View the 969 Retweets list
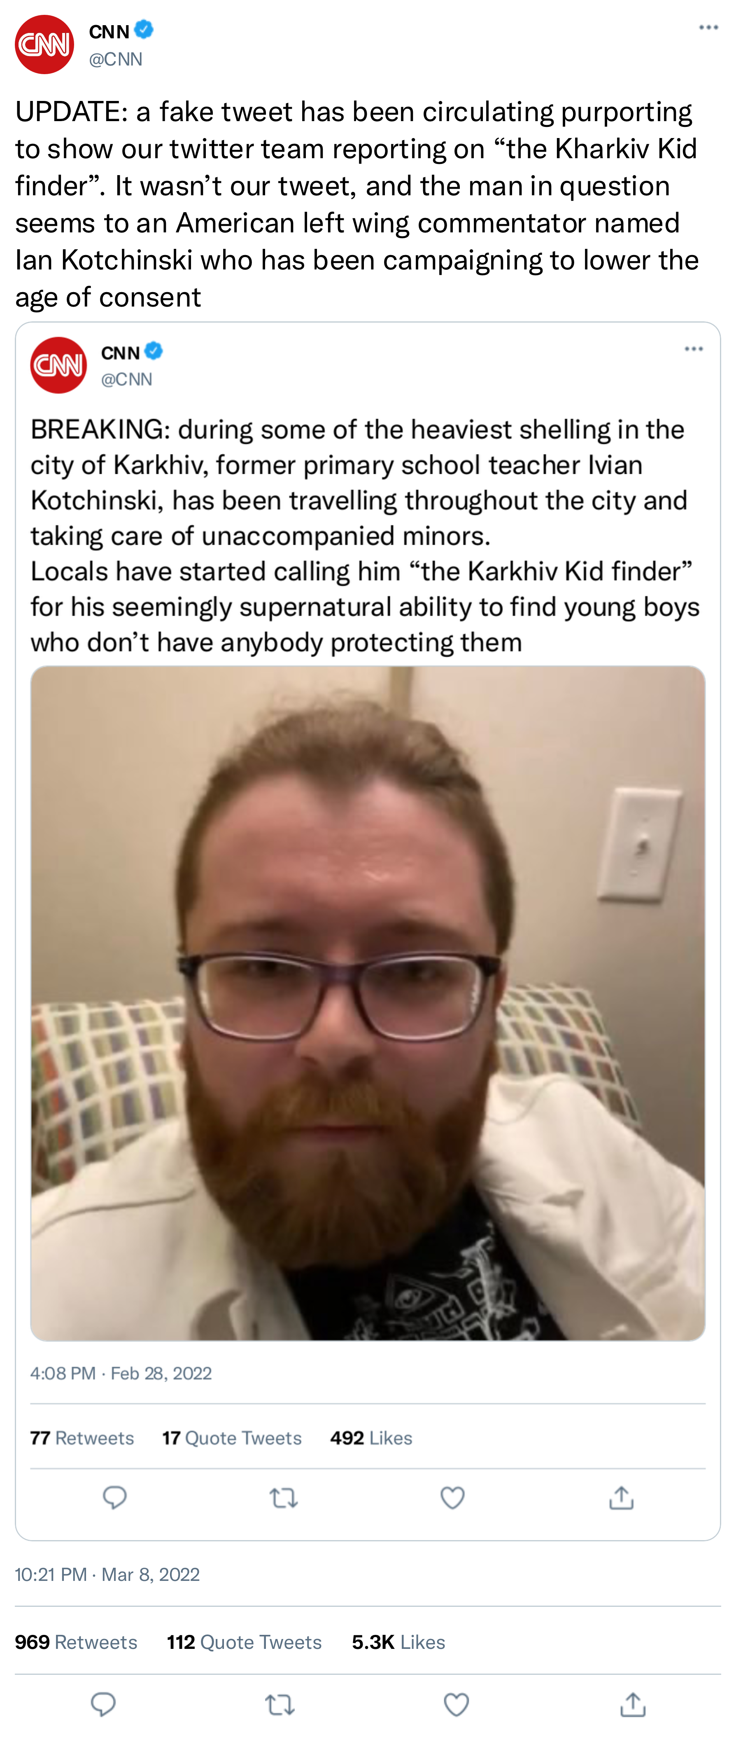Image resolution: width=736 pixels, height=1749 pixels. tap(76, 1642)
